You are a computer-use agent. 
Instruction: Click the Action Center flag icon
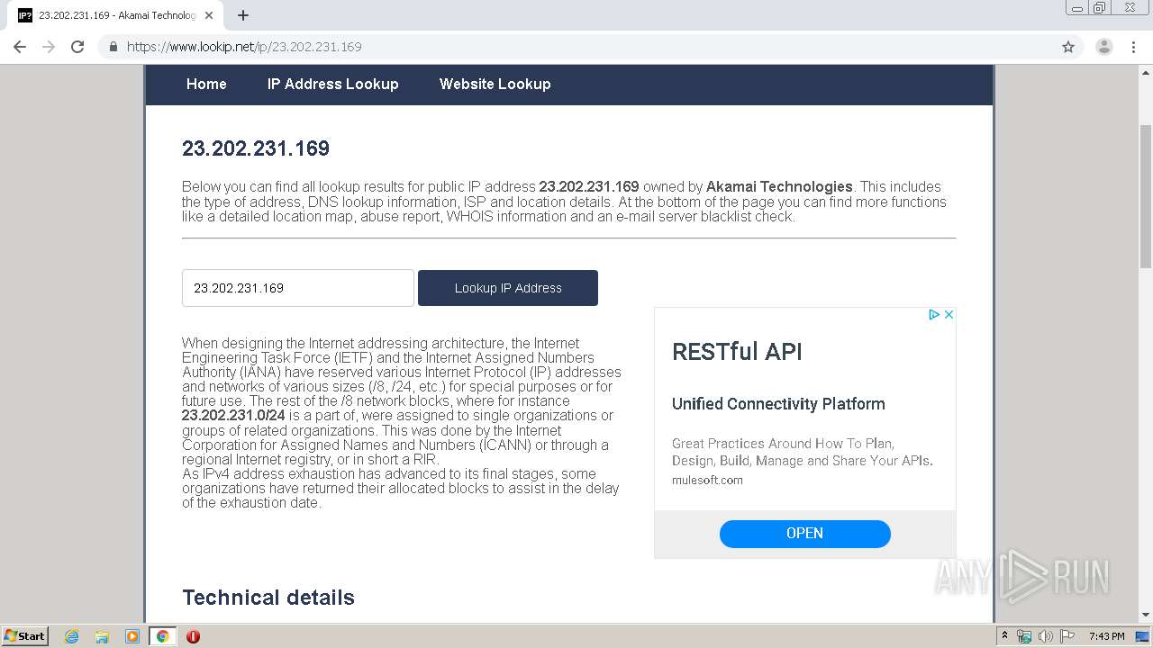[1067, 636]
